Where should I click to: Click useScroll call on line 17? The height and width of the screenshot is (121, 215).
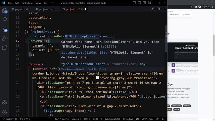click(x=37, y=41)
